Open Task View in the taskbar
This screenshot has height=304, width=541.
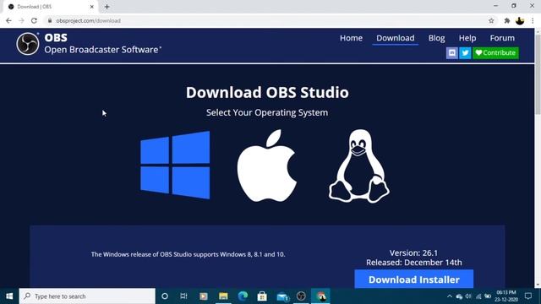pyautogui.click(x=183, y=296)
